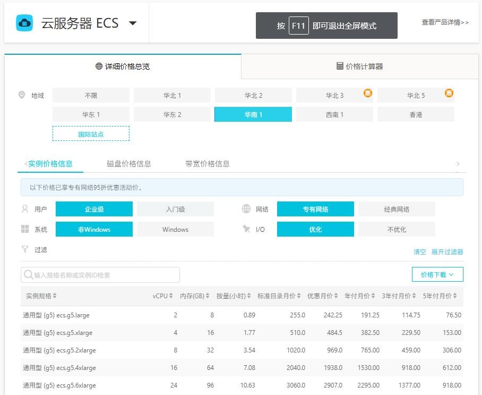This screenshot has height=395, width=482.
Task: Click the 242.25 discounted monthly price cell
Action: (x=333, y=315)
